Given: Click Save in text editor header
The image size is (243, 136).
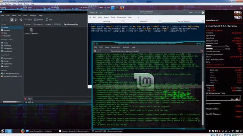Looking at the screenshot, I should click(x=191, y=12).
